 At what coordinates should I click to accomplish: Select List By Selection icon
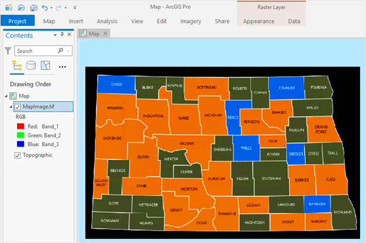(46, 65)
